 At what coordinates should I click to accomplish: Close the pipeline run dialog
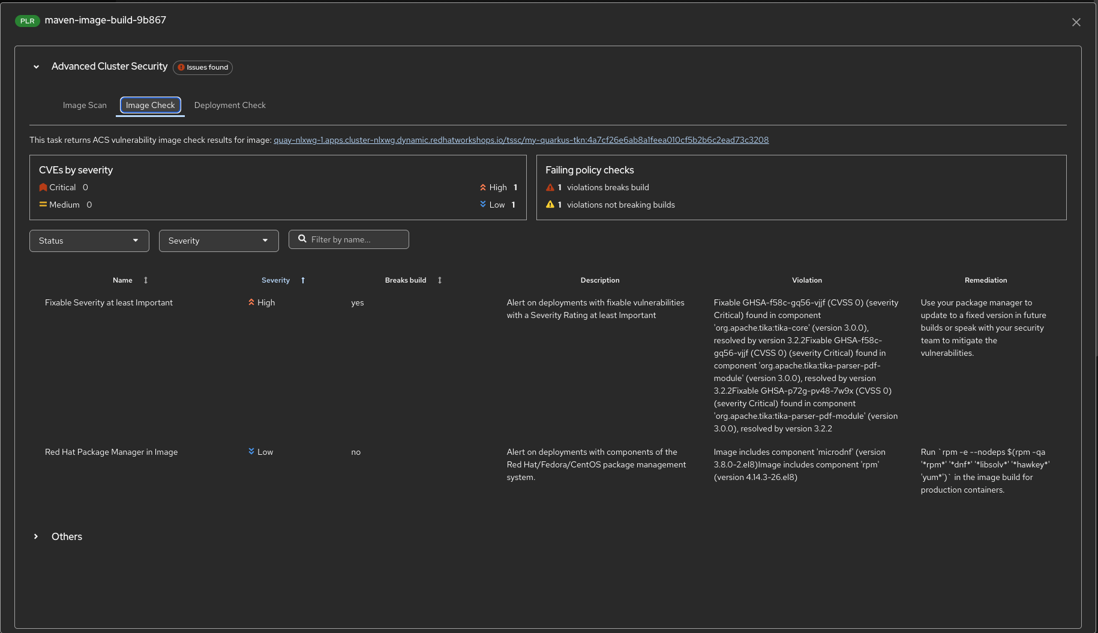(x=1076, y=22)
